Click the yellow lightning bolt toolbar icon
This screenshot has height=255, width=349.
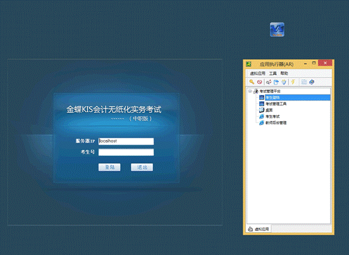coord(293,82)
